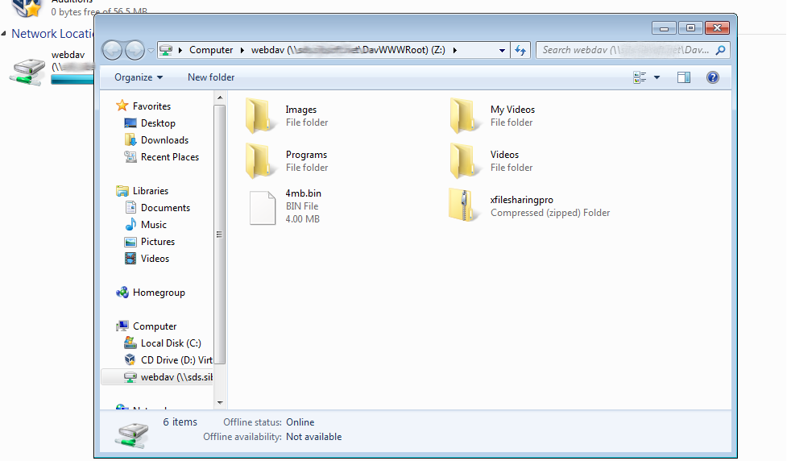787x461 pixels.
Task: Click the Images folder icon
Action: tap(260, 116)
